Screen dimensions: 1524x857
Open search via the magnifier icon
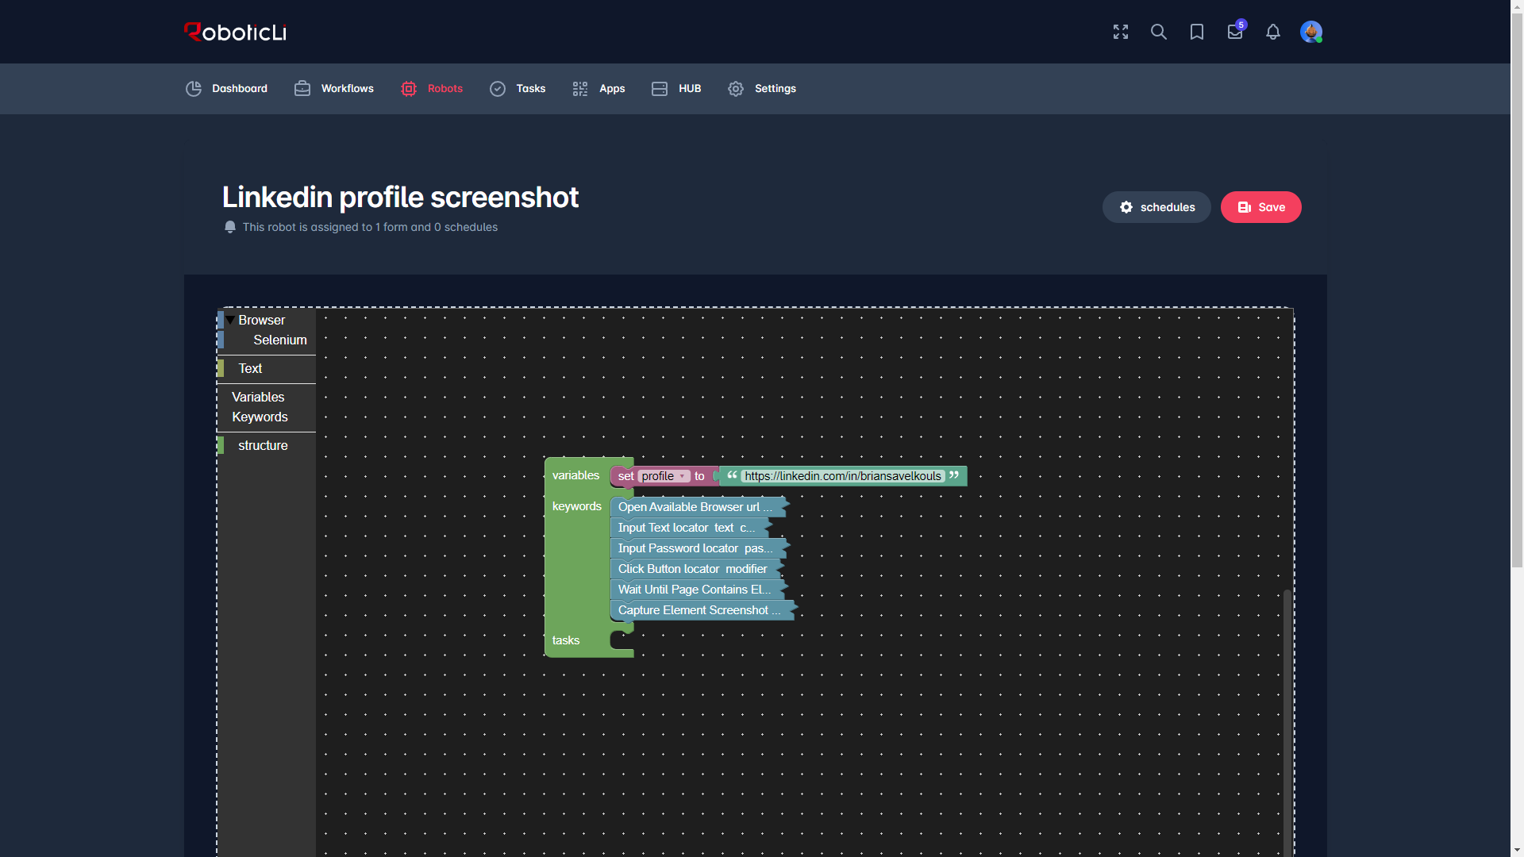point(1159,32)
